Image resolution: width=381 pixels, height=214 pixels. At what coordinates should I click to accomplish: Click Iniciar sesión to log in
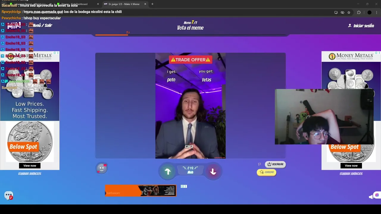361,26
